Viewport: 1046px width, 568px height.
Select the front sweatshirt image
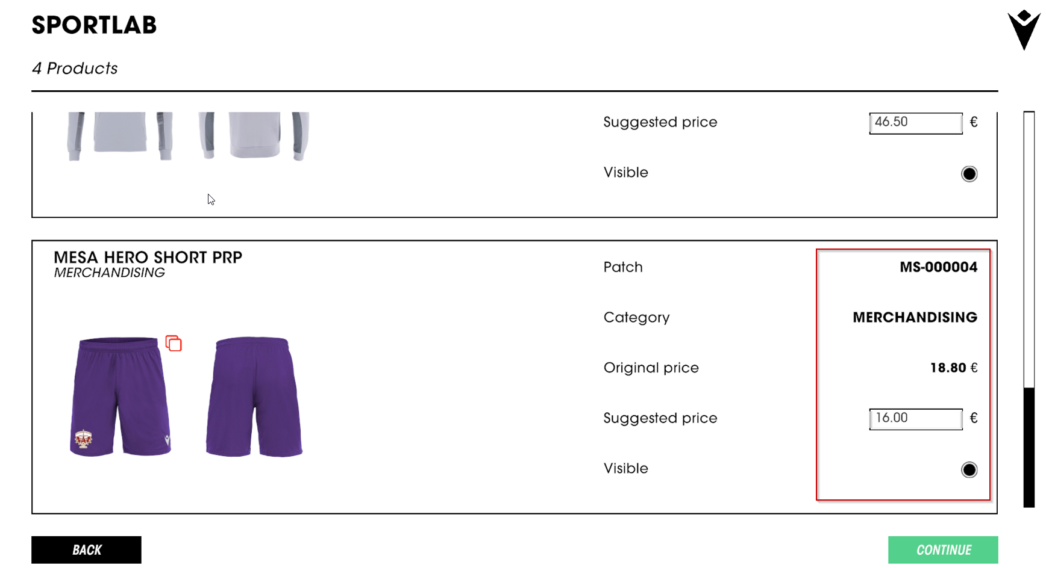pos(120,135)
